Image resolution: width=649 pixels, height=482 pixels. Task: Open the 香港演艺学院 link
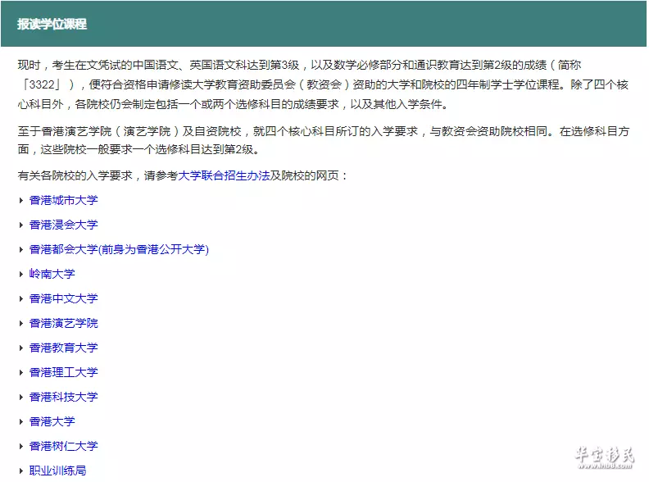pyautogui.click(x=63, y=324)
